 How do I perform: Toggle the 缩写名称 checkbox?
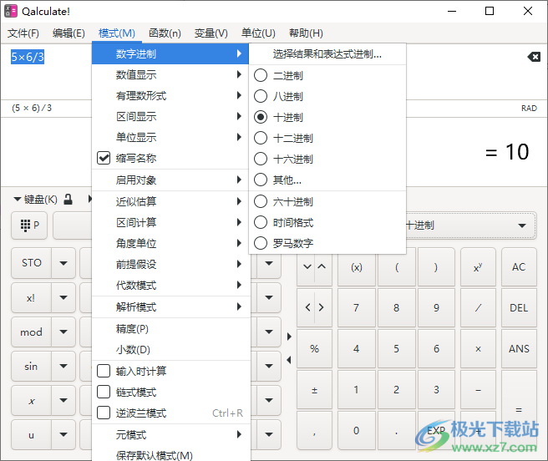click(x=104, y=158)
